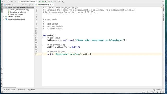Click the memory indicator icon at status bar end
167x94 pixels.
click(x=163, y=92)
